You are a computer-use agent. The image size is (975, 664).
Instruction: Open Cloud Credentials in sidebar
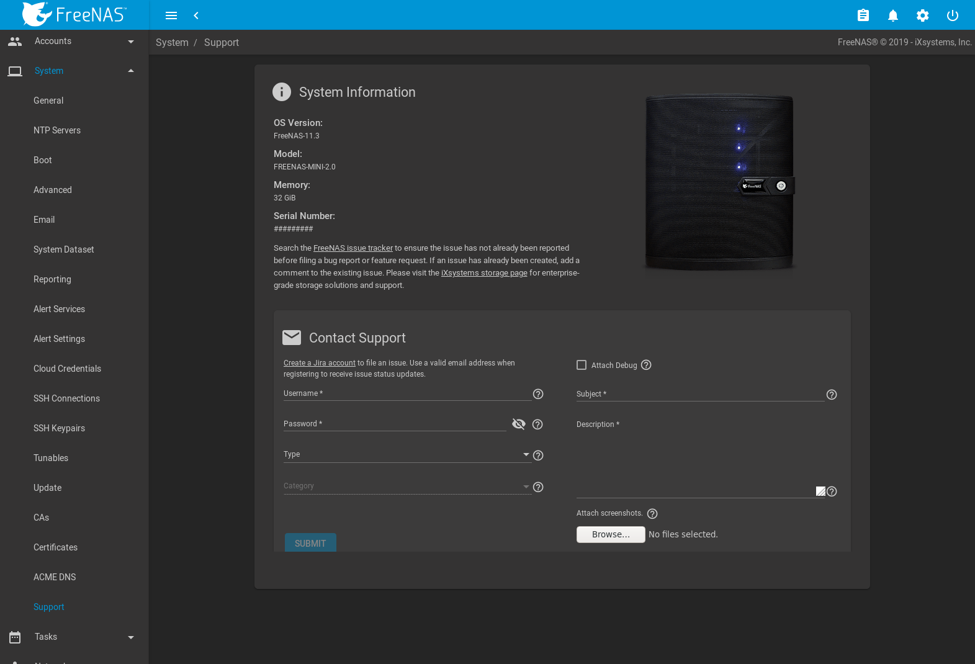(x=67, y=369)
